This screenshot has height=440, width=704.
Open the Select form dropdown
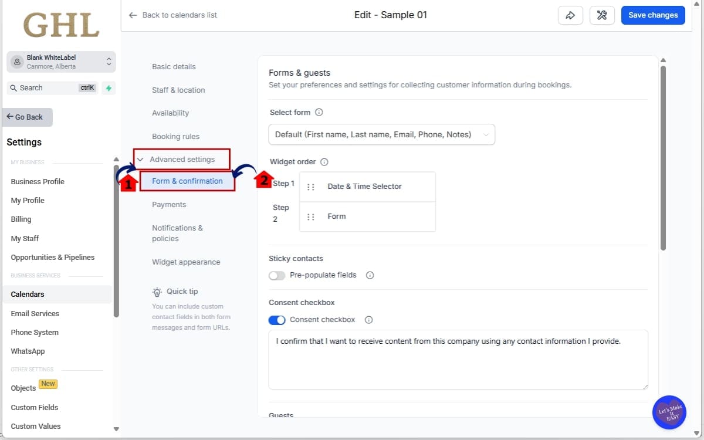(x=381, y=134)
